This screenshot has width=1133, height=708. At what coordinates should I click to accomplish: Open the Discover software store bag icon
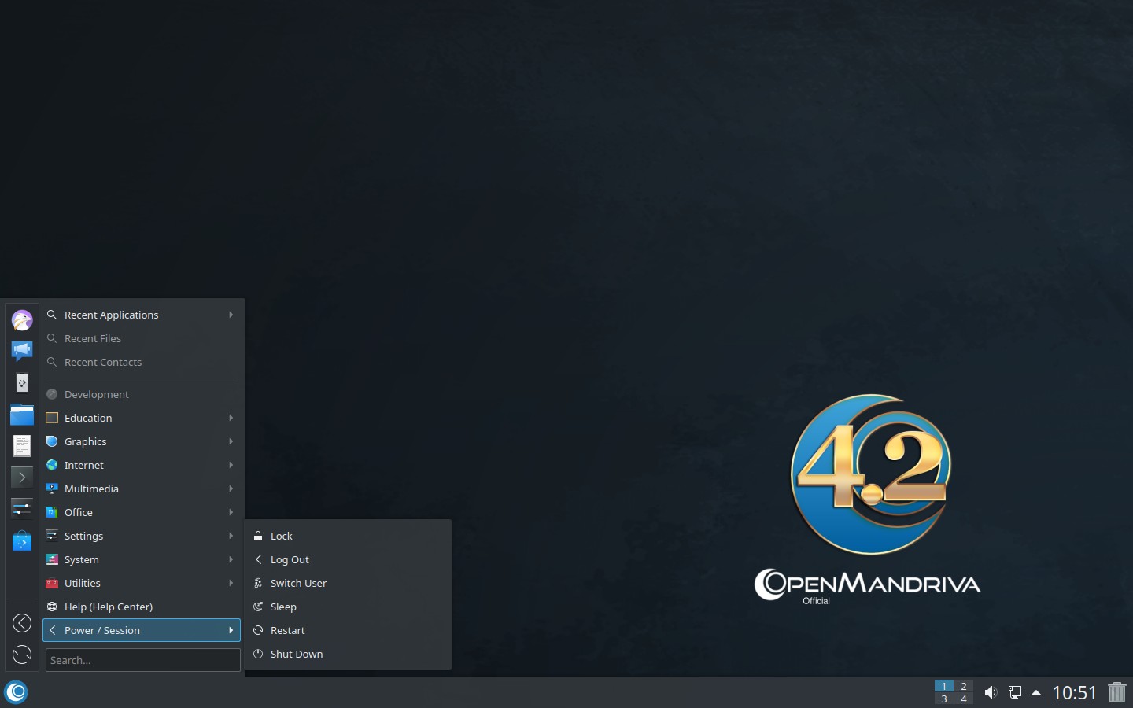tap(22, 541)
